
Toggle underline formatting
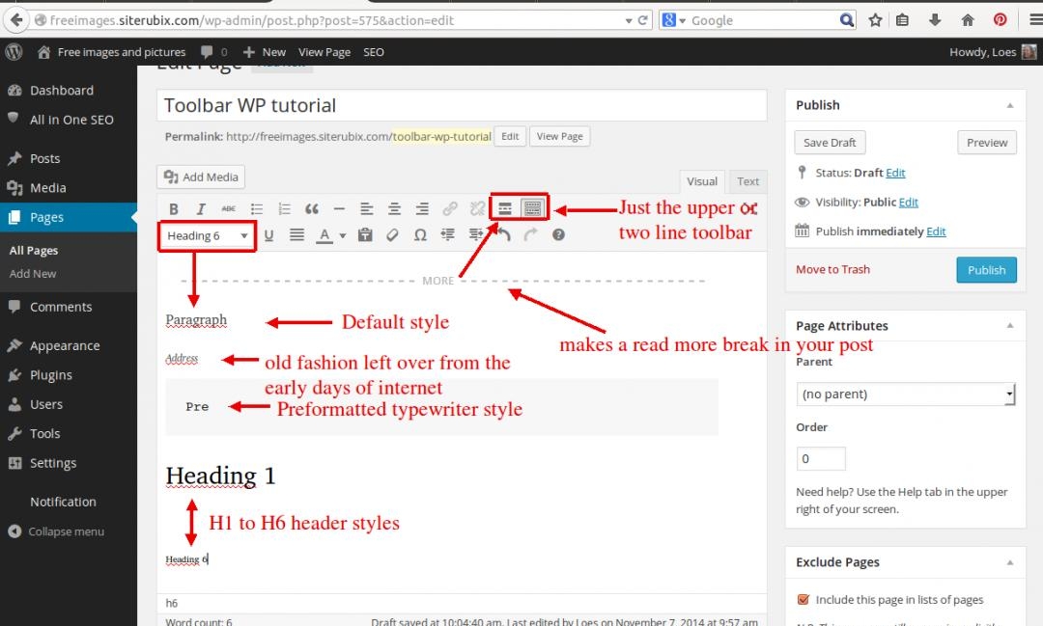(x=268, y=233)
